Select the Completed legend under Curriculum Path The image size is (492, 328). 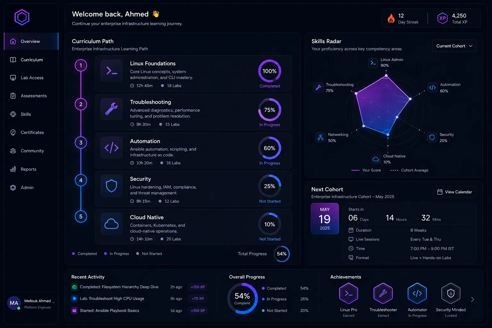(85, 254)
